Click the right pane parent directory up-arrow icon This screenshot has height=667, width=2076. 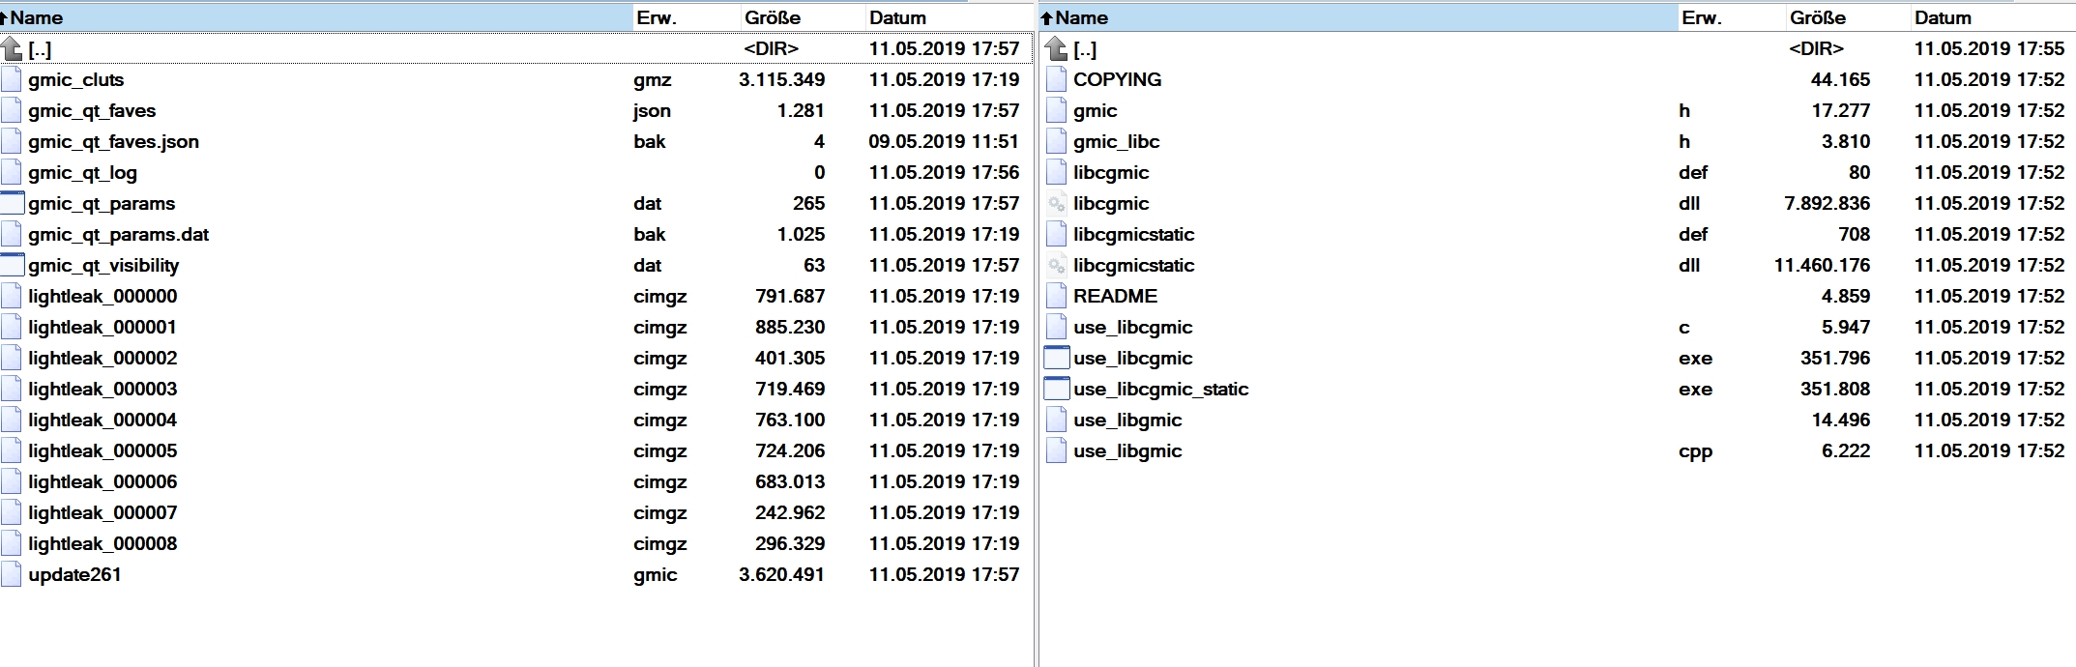point(1057,48)
